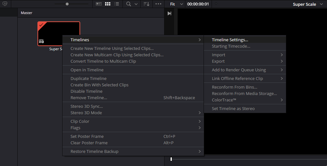The image size is (327, 166).
Task: Open the three-dot options menu
Action: [x=158, y=4]
